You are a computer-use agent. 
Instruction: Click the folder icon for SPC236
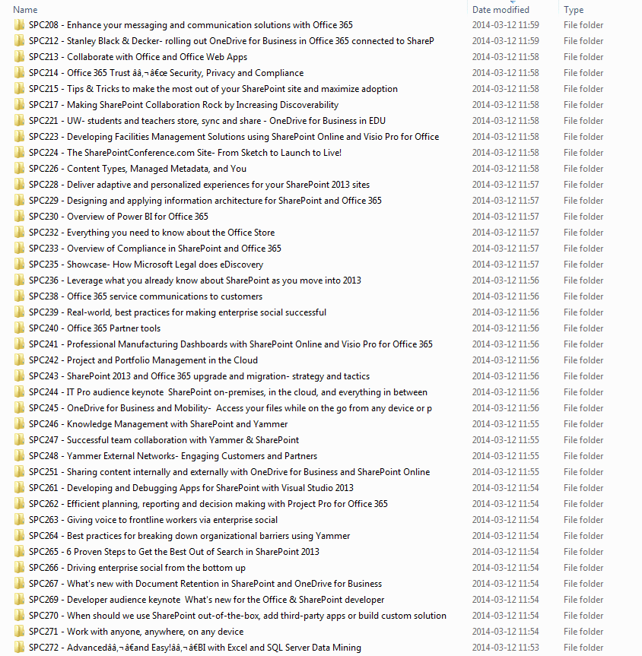pos(19,280)
